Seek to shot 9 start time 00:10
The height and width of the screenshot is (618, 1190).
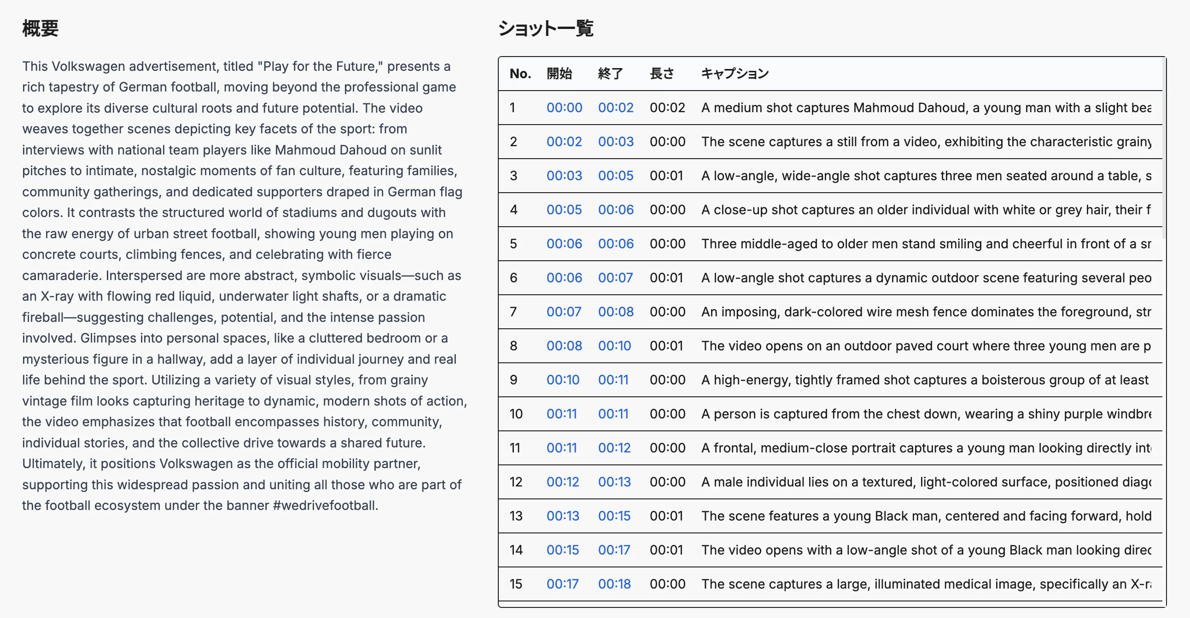click(x=563, y=380)
